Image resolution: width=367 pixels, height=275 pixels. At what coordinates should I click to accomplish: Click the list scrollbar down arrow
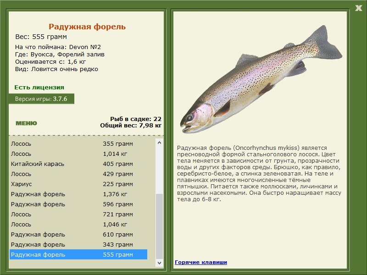tap(159, 263)
